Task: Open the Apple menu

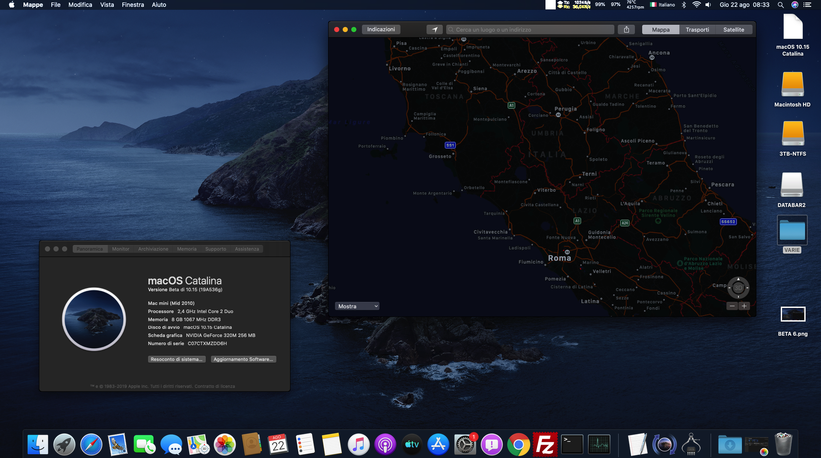Action: point(12,5)
